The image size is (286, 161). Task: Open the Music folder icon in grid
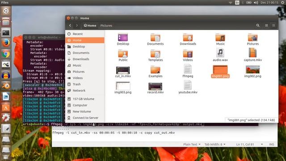[x=220, y=38]
